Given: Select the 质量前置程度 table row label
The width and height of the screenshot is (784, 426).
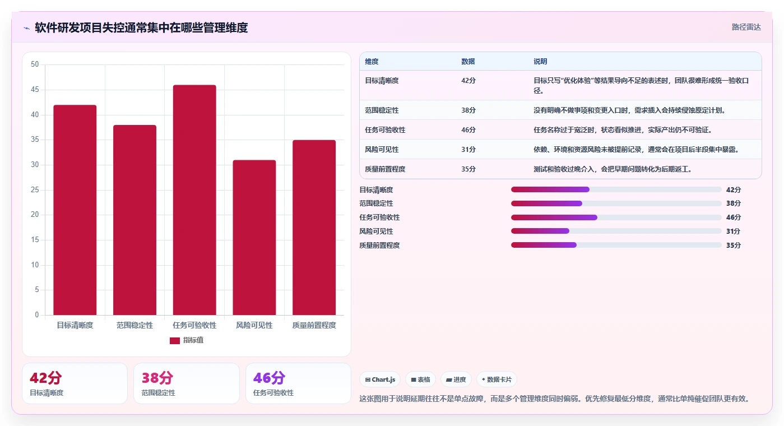Looking at the screenshot, I should tap(385, 169).
